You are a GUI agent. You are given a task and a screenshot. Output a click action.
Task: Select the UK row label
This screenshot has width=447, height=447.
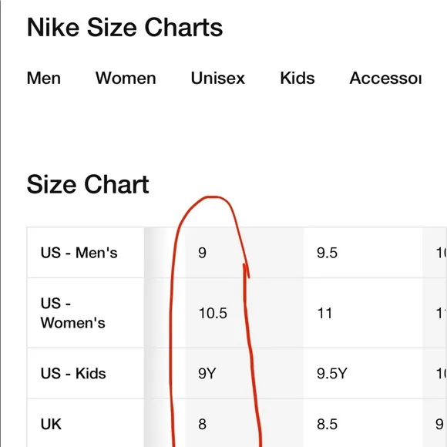(x=51, y=424)
